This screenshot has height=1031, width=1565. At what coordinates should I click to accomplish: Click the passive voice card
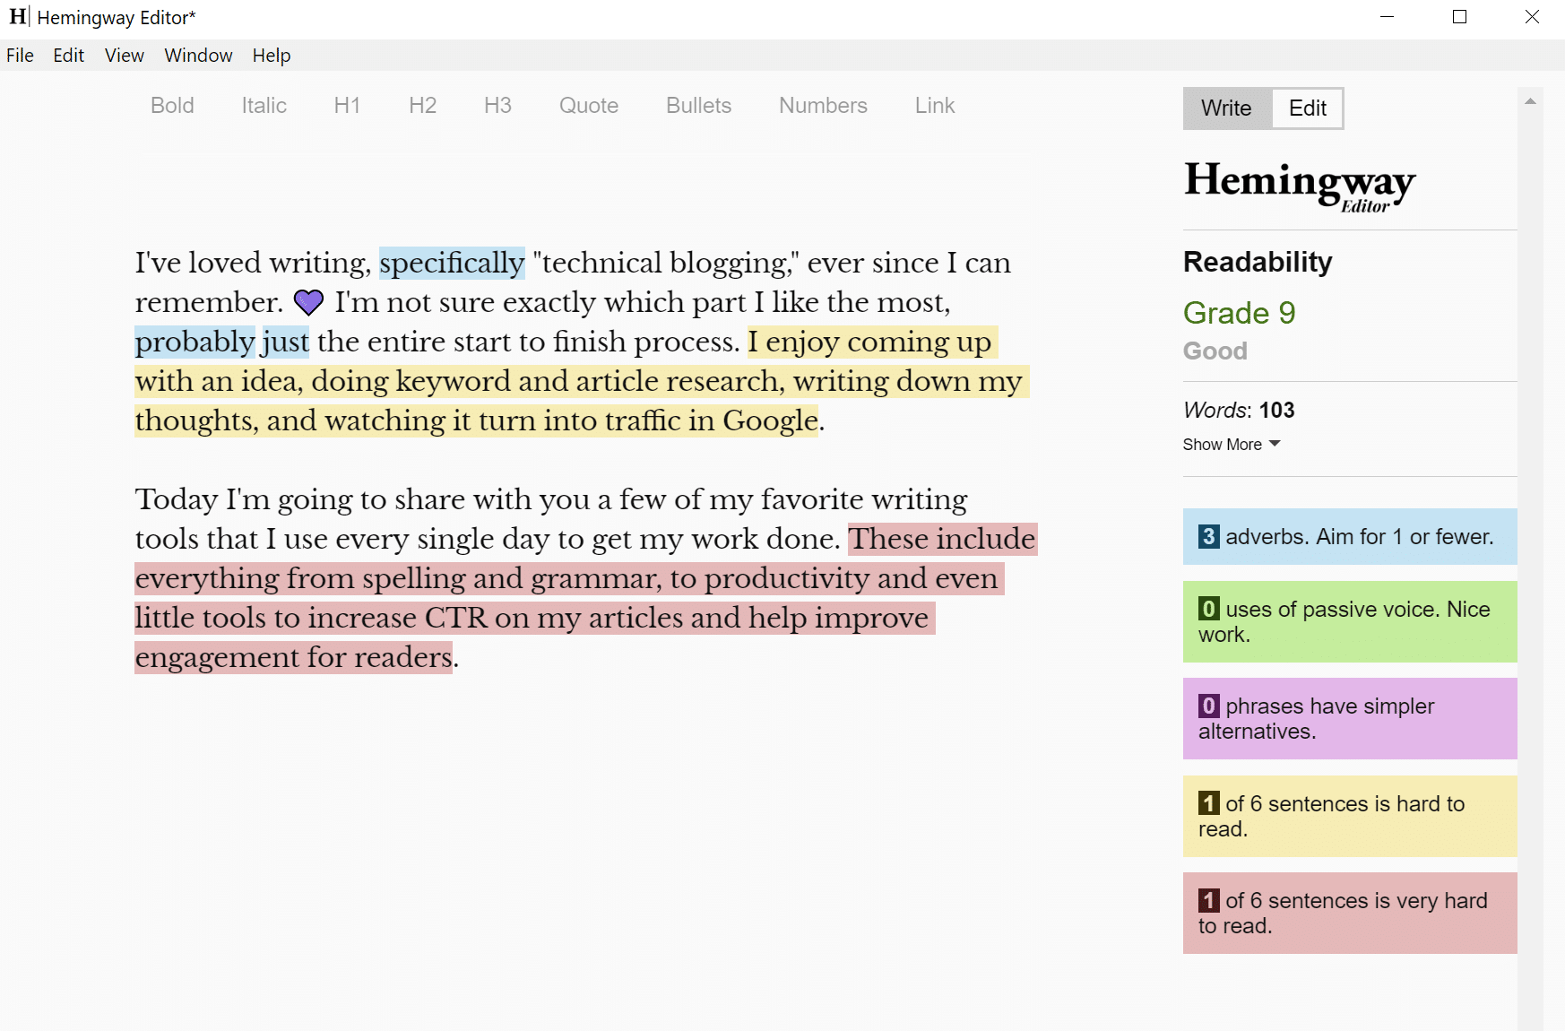(x=1350, y=622)
